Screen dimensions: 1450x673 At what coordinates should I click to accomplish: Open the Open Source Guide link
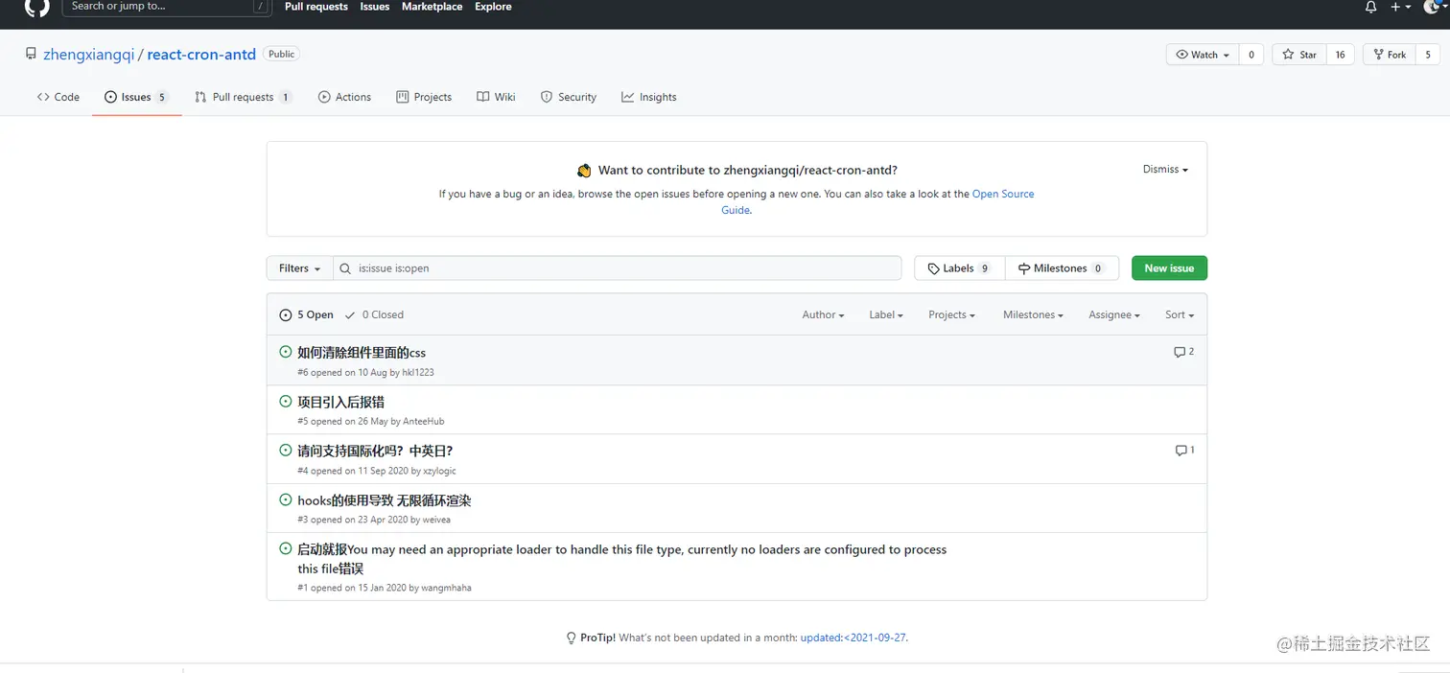point(1003,194)
